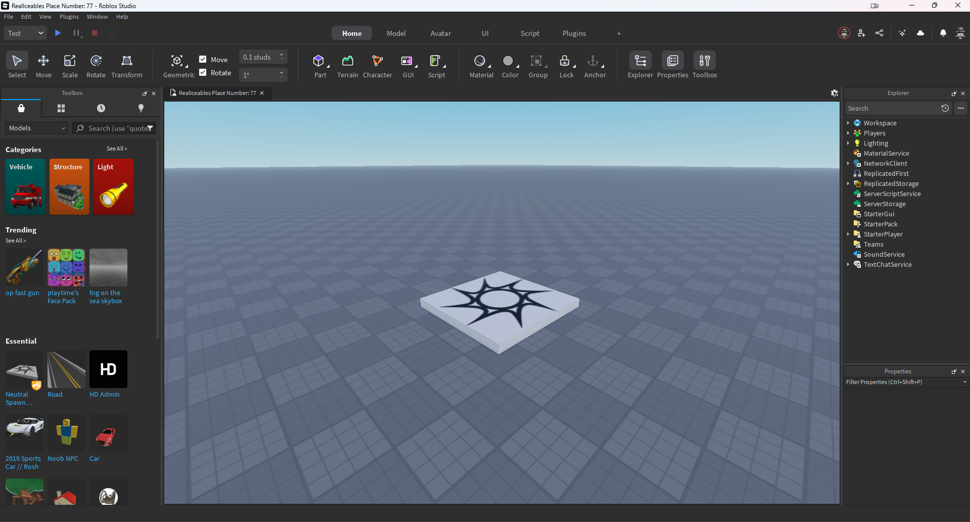Open the Vehicle category card
This screenshot has width=970, height=522.
click(x=26, y=187)
